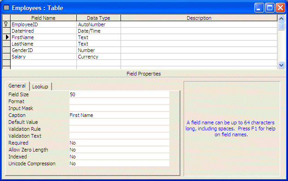The height and width of the screenshot is (181, 288).
Task: Open the Currency data type cell
Action: pyautogui.click(x=98, y=57)
